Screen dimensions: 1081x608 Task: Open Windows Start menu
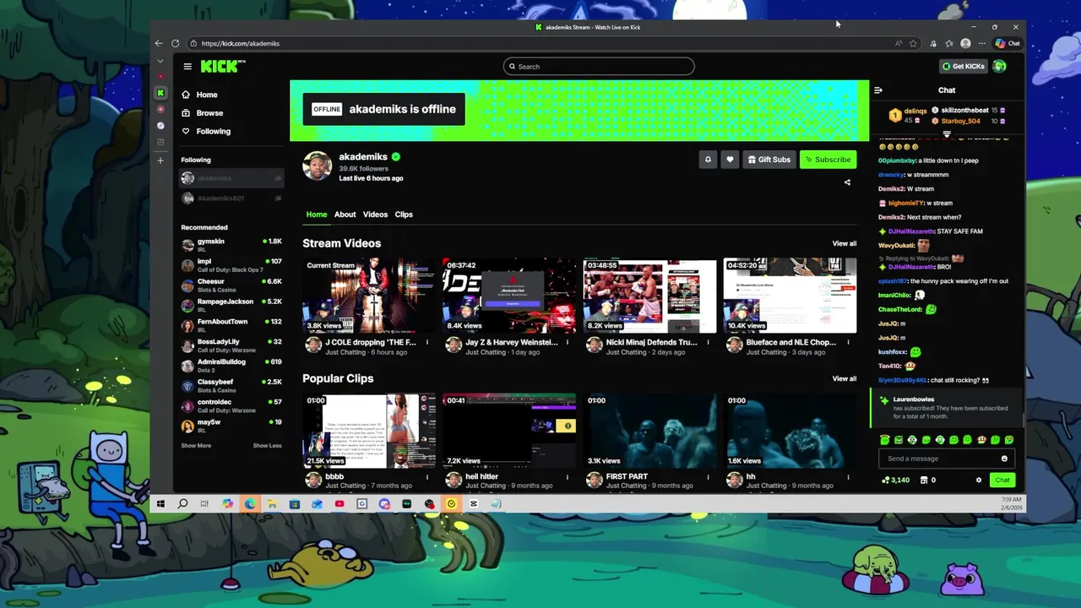pos(160,504)
